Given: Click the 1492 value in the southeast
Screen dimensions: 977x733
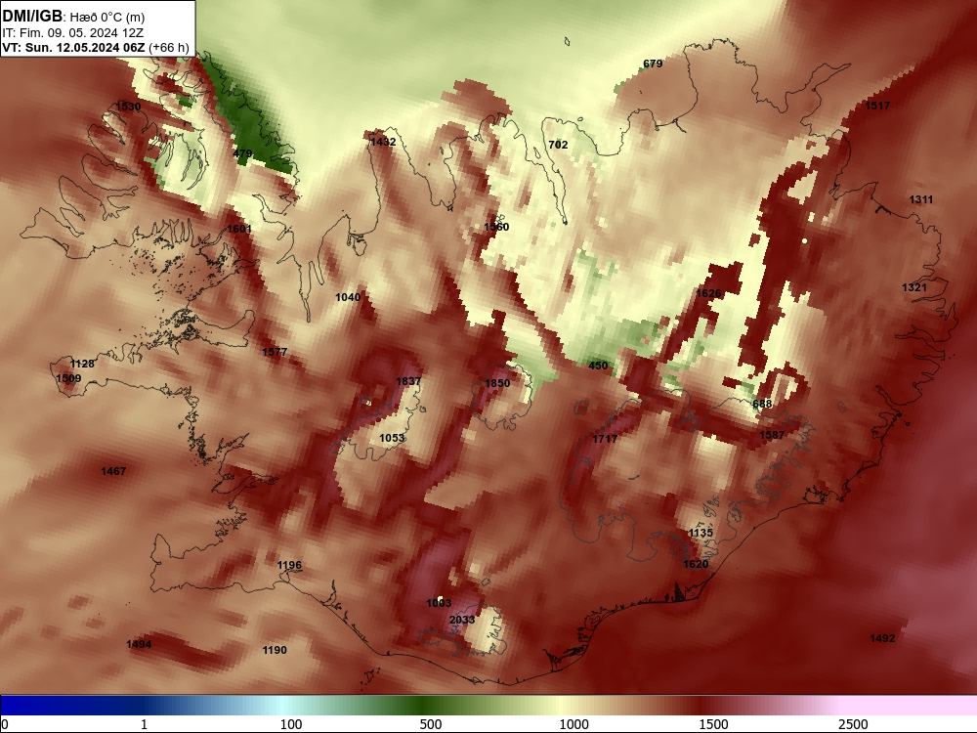Looking at the screenshot, I should [x=882, y=638].
